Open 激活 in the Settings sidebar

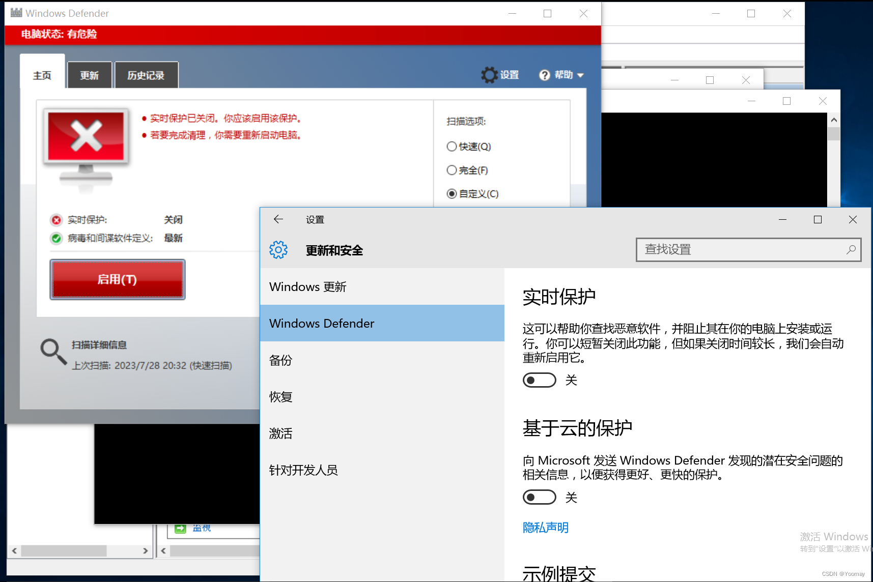point(382,433)
